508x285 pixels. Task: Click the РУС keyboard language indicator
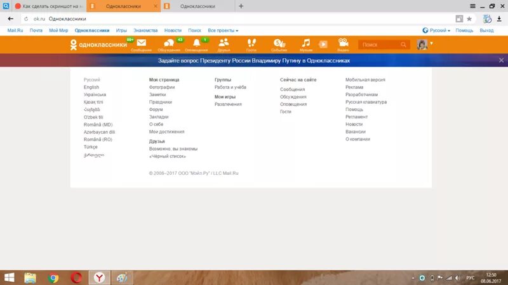tap(470, 278)
